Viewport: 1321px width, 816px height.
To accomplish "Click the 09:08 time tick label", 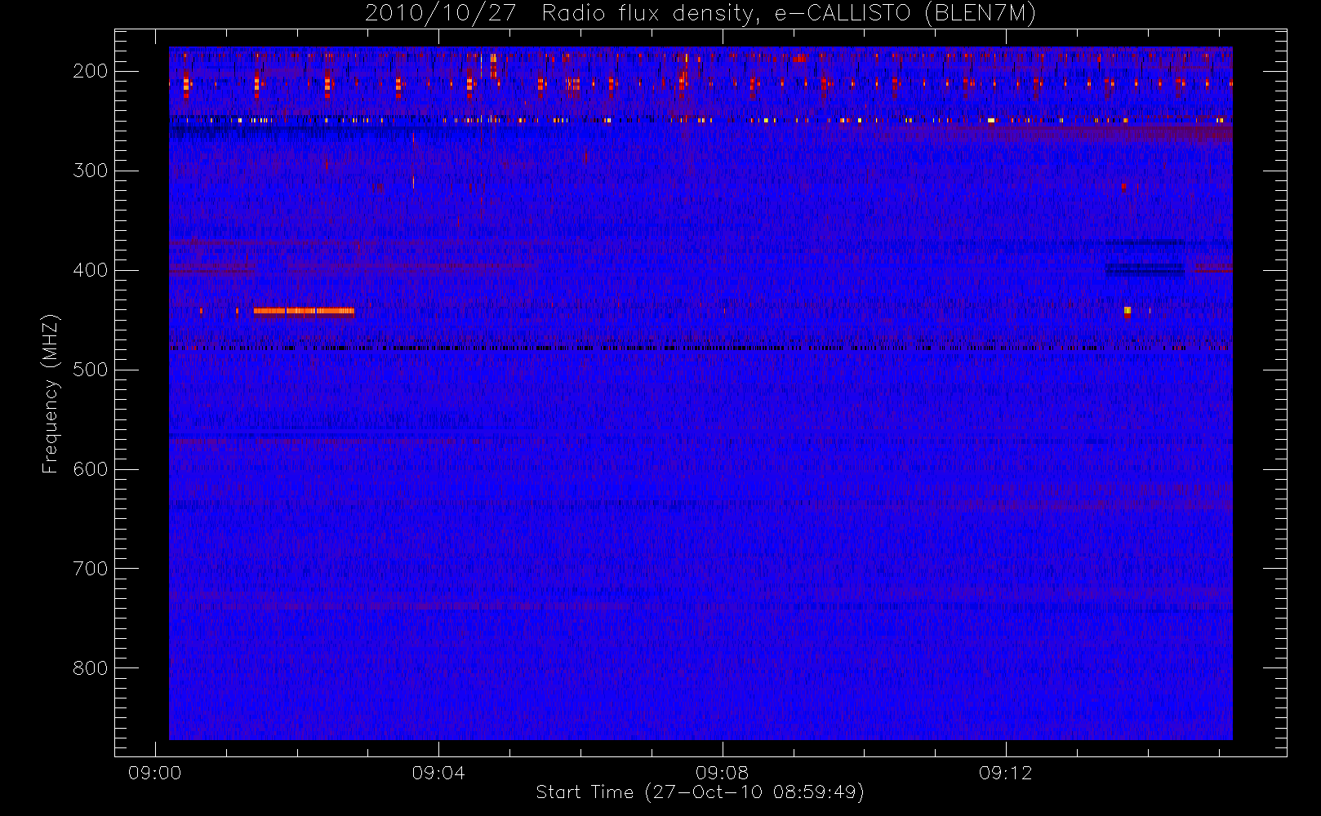I will point(722,773).
